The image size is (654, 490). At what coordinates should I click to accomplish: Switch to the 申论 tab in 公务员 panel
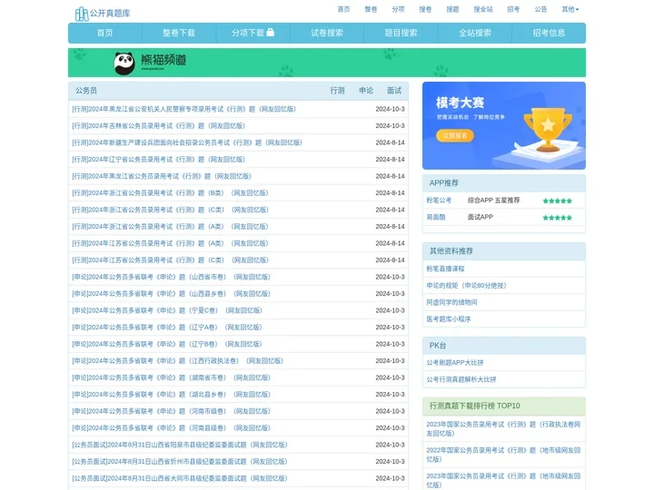click(366, 91)
